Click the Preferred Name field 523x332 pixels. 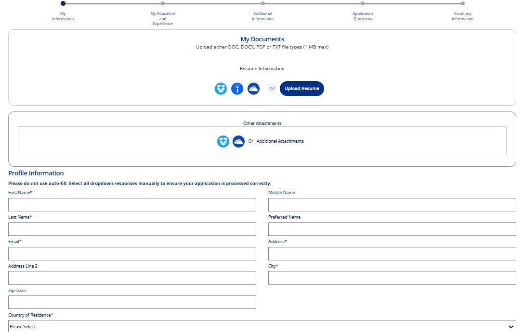click(392, 229)
